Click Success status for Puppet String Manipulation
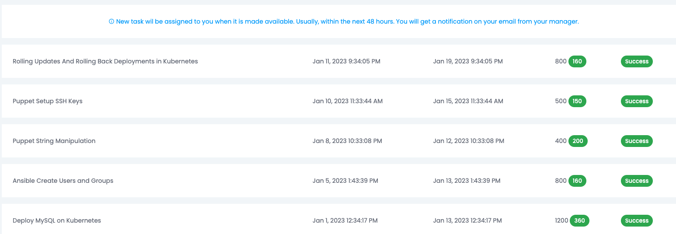Viewport: 676px width, 234px height. tap(637, 141)
